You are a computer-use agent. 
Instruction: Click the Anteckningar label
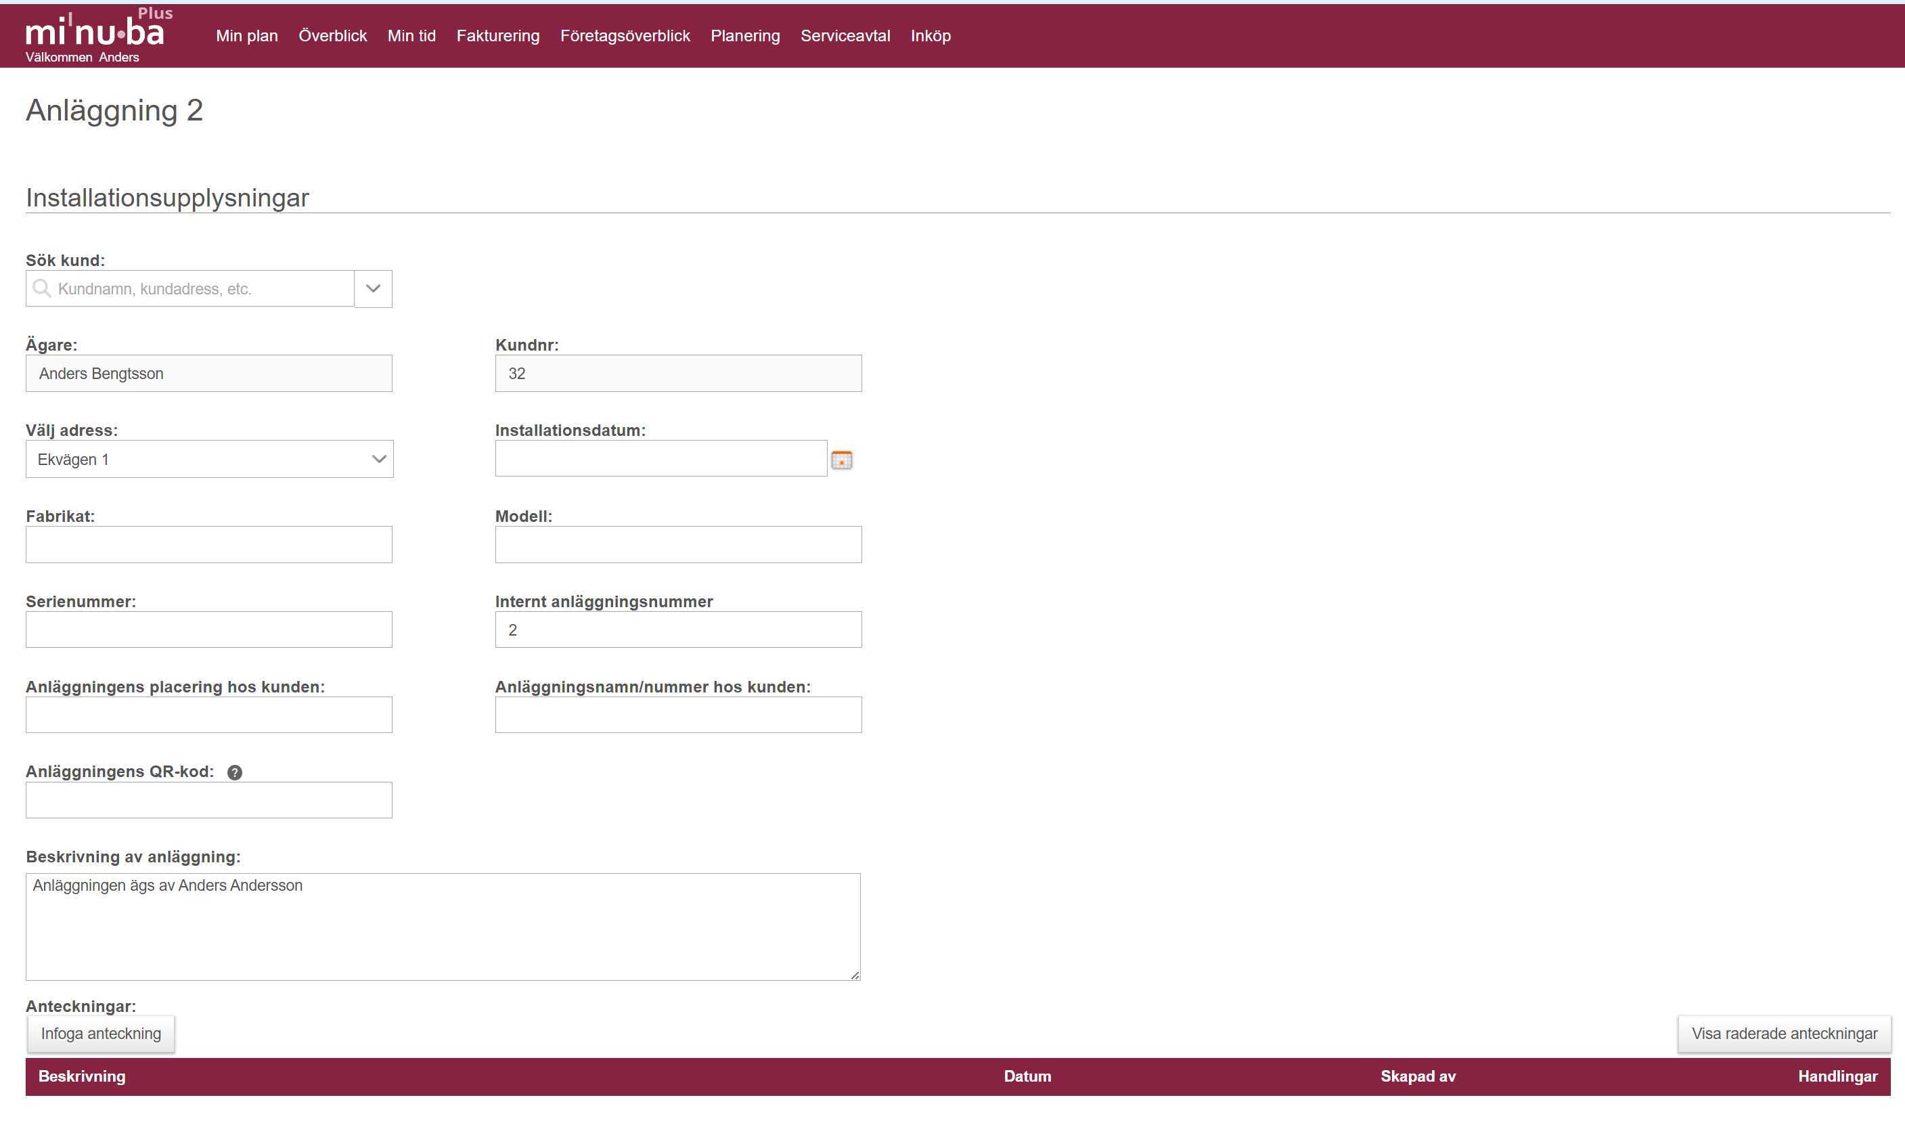[81, 1007]
